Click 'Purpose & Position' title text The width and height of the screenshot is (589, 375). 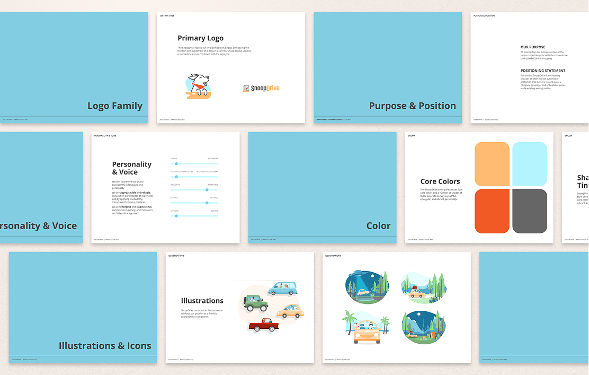coord(413,106)
